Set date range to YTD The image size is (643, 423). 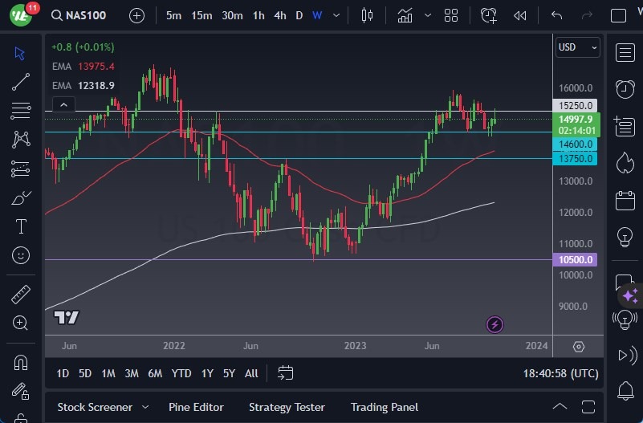[181, 373]
